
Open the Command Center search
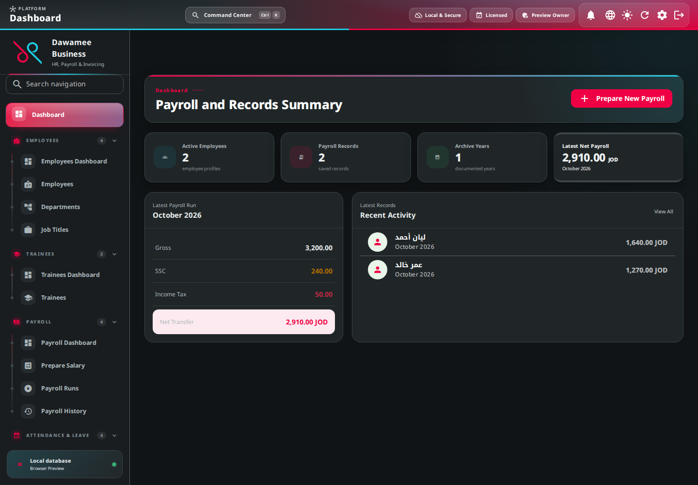(x=235, y=15)
